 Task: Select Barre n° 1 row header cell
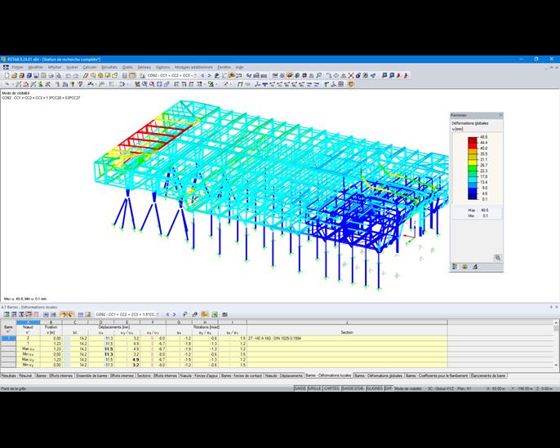tap(8, 338)
